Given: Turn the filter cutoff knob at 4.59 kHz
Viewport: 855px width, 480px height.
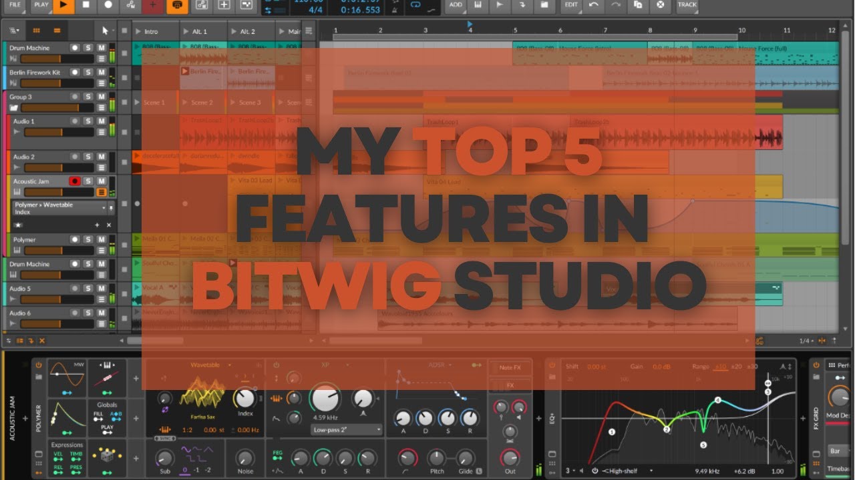Looking at the screenshot, I should coord(325,398).
